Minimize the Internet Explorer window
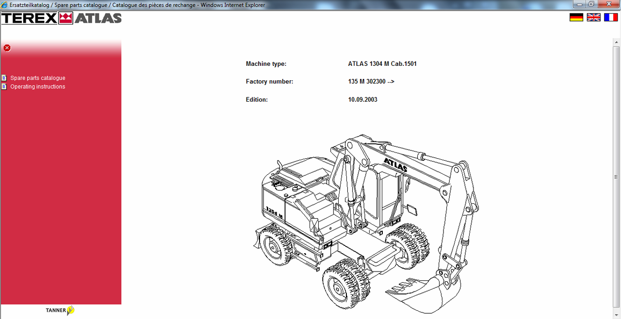 (580, 4)
